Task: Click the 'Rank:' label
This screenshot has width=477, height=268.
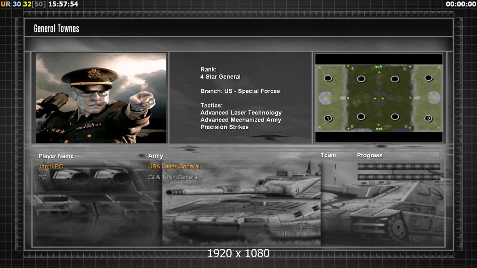Action: 209,70
